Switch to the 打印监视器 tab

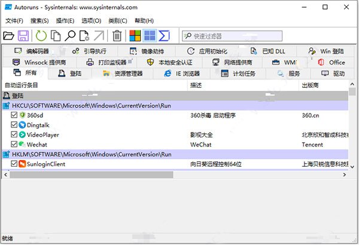pyautogui.click(x=107, y=62)
